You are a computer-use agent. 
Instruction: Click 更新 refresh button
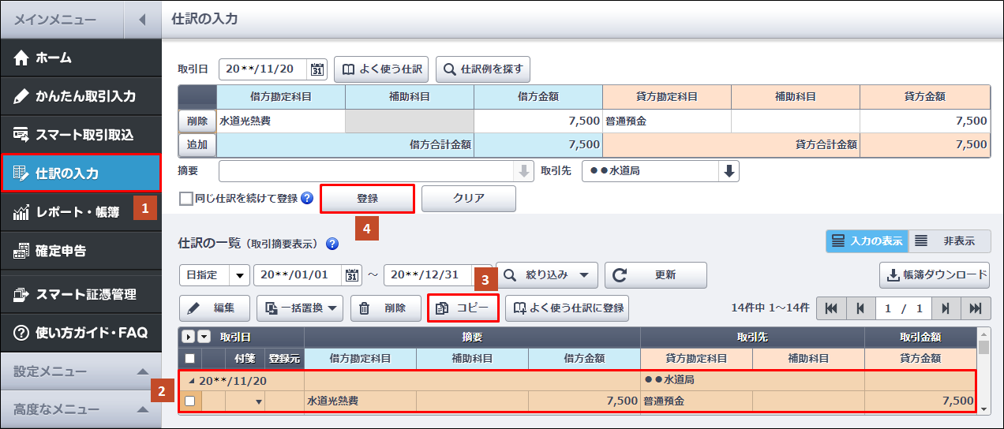coord(656,275)
